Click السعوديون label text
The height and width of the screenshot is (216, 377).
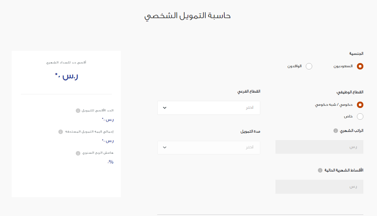pyautogui.click(x=343, y=66)
